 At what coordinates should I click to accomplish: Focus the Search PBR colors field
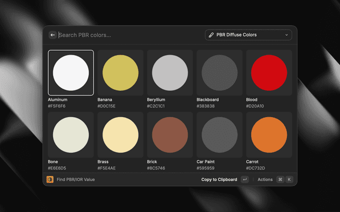(127, 35)
